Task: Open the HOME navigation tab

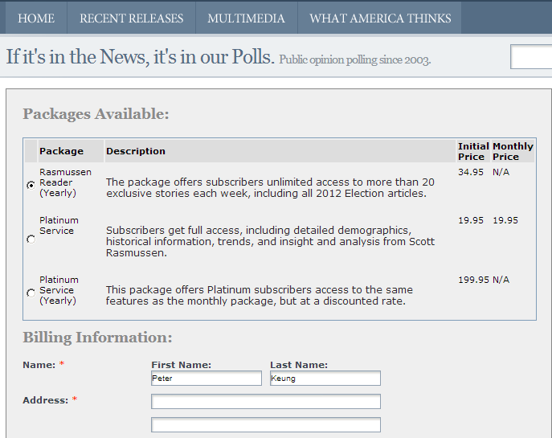Action: point(36,18)
